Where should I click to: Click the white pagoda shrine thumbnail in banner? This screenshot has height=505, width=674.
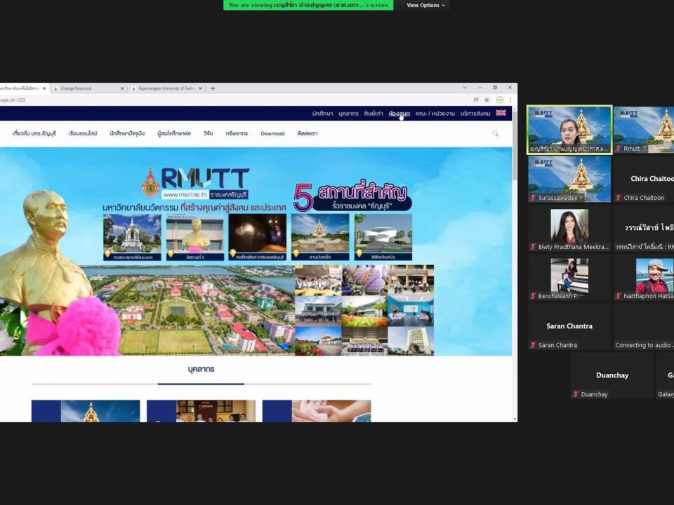coord(133,237)
